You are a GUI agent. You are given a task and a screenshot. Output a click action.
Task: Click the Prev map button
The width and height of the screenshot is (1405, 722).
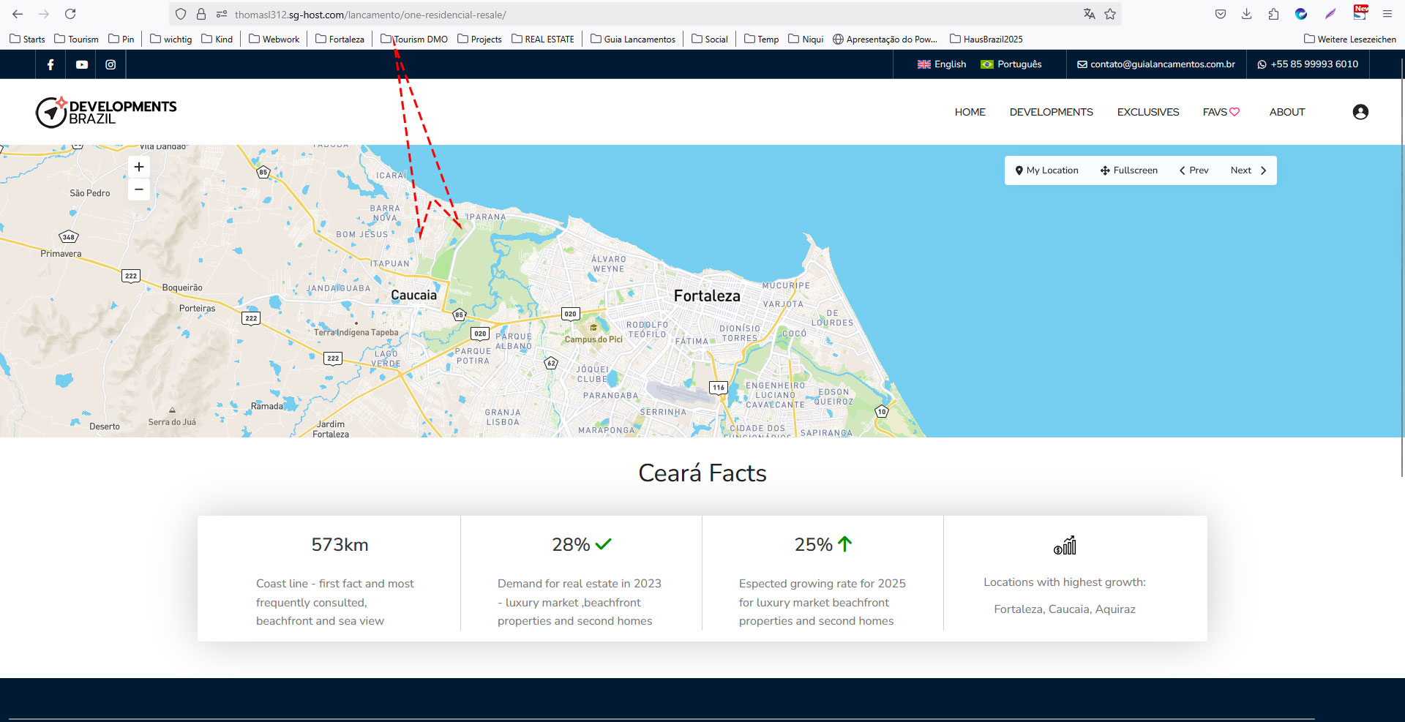1194,170
